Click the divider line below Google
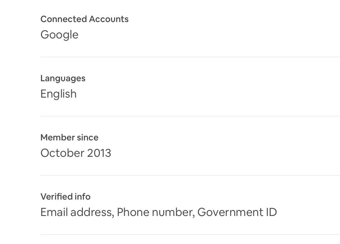This screenshot has height=244, width=340. 190,57
